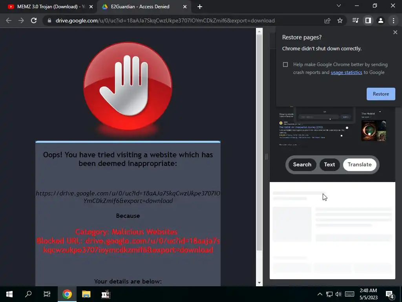Open the volume tray icon
The width and height of the screenshot is (402, 302).
338,294
